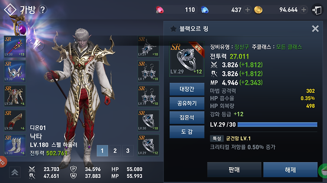Select the SR body armor slot +4
Viewport: 327px width, 183px height.
pyautogui.click(x=15, y=96)
